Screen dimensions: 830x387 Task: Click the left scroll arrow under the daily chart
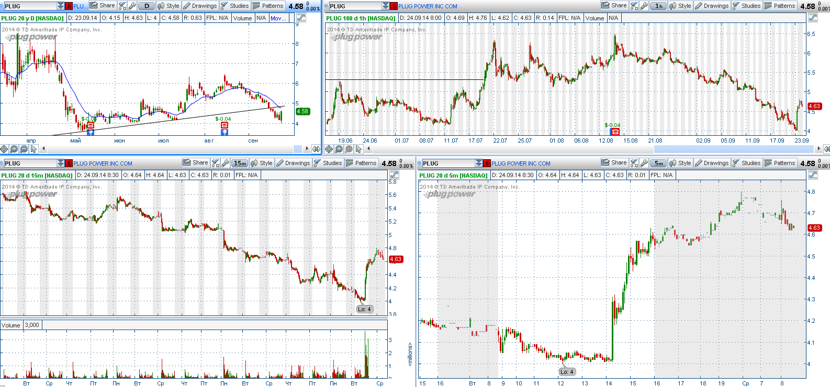44,149
